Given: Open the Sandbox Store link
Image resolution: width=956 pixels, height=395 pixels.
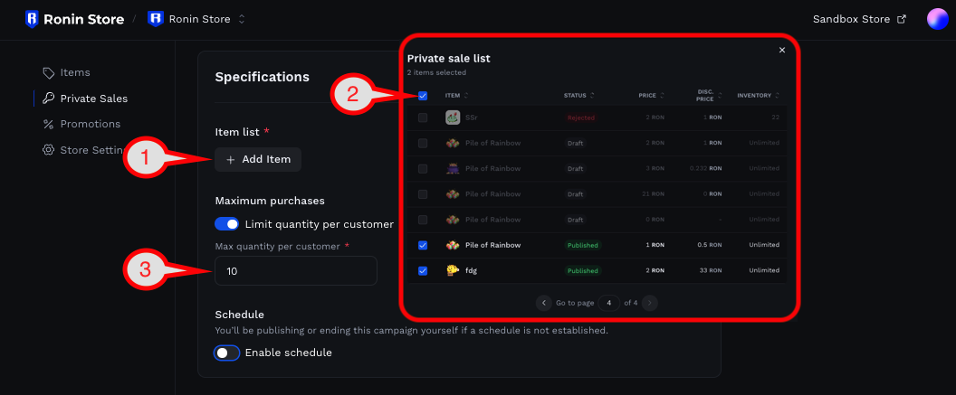Looking at the screenshot, I should (x=859, y=20).
